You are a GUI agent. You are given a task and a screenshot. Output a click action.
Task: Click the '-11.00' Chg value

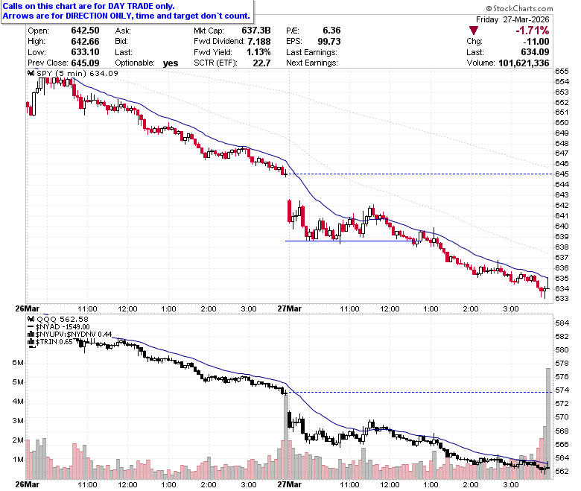pyautogui.click(x=536, y=41)
